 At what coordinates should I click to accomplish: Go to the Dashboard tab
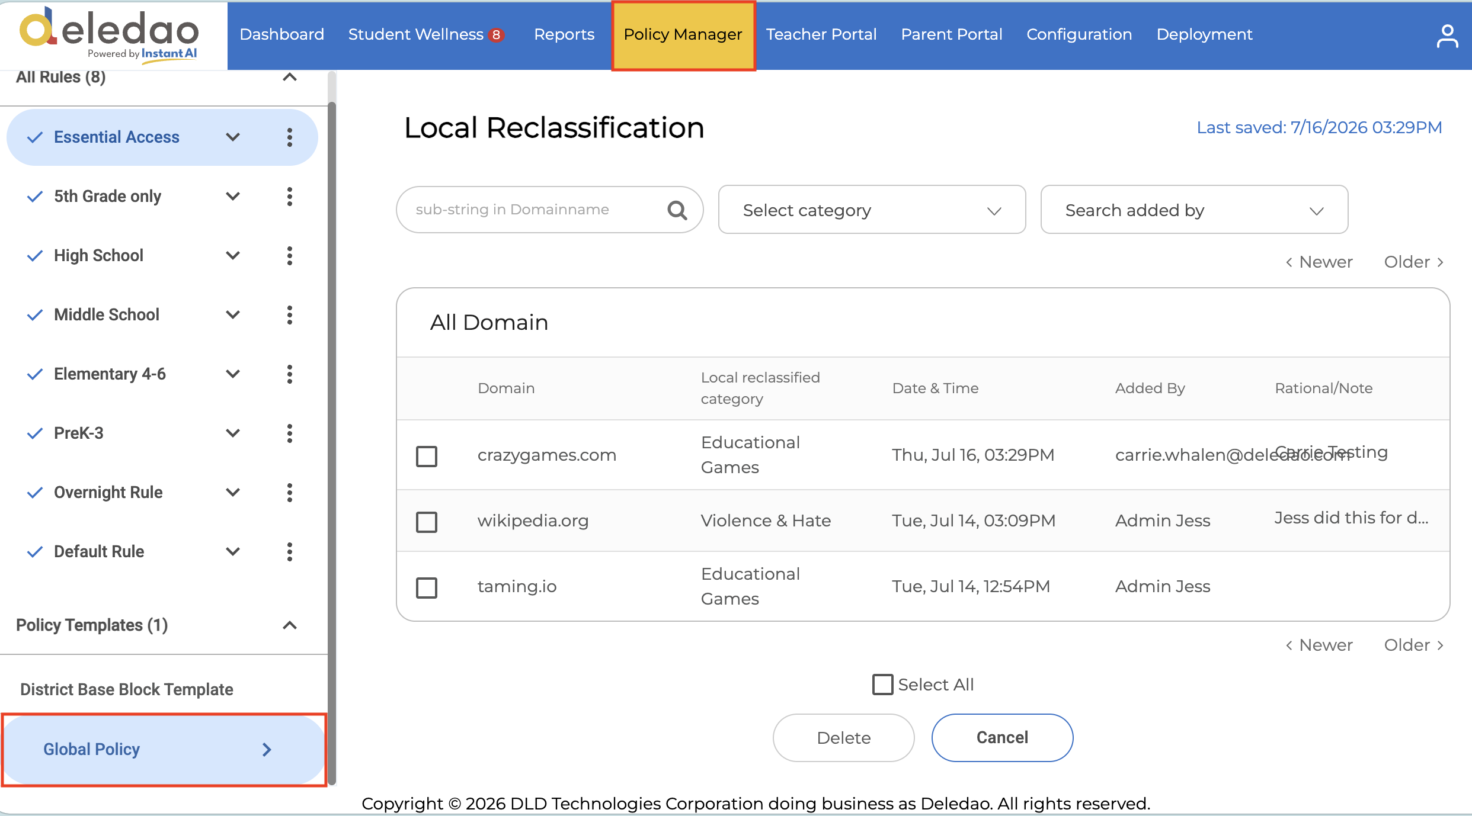(282, 34)
